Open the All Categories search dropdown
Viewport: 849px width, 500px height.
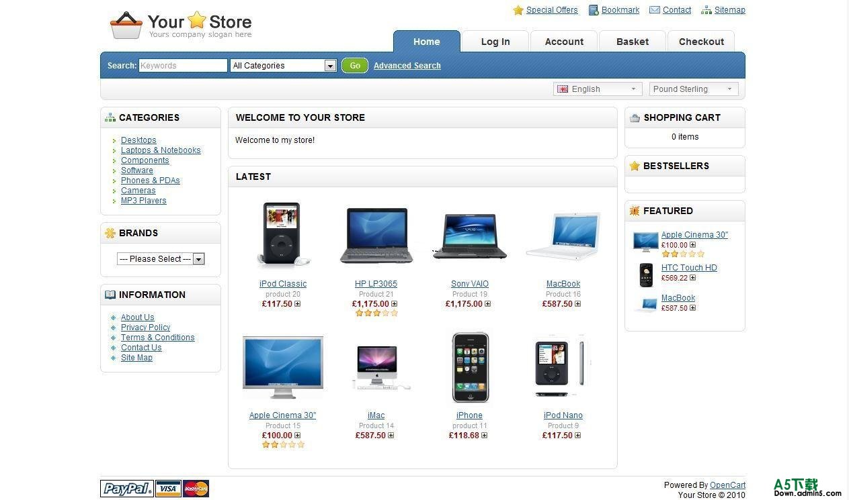point(283,66)
